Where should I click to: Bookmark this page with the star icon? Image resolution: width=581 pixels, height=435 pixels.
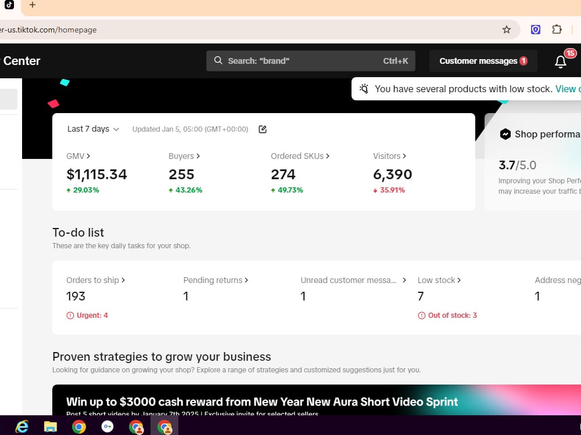(x=507, y=30)
